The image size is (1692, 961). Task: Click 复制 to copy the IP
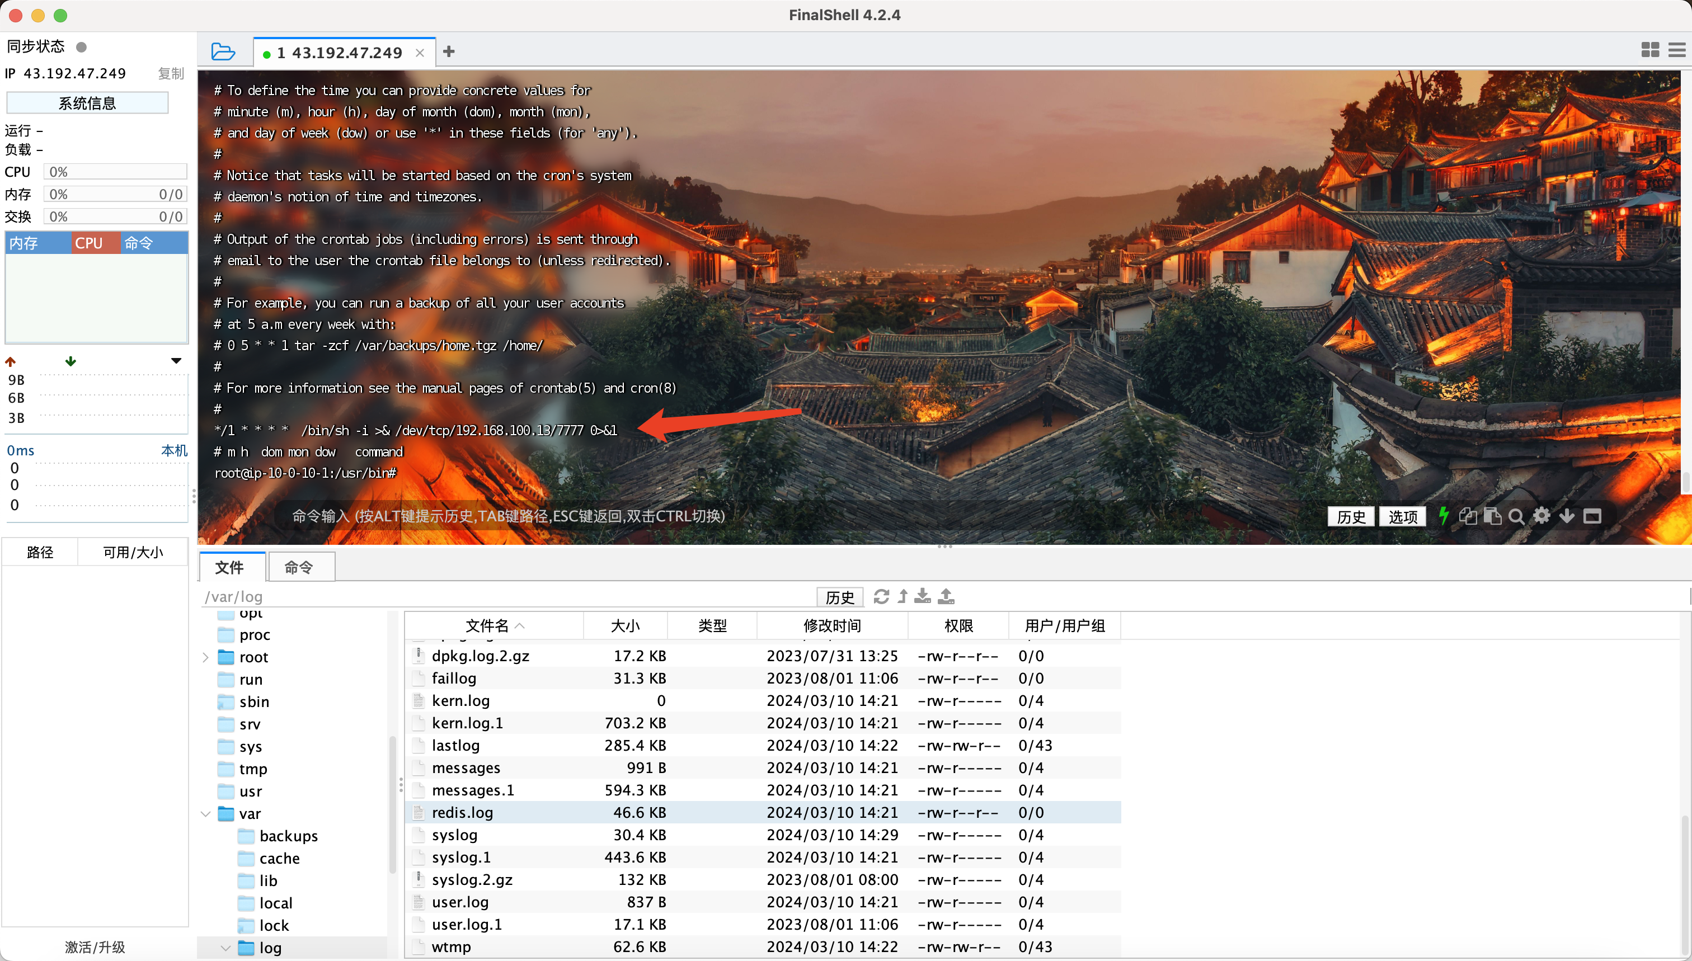[171, 73]
